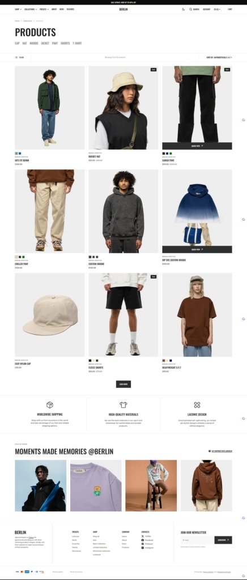Open the Pinterest icon link
Viewport: 247px width, 580px height.
coord(143,544)
